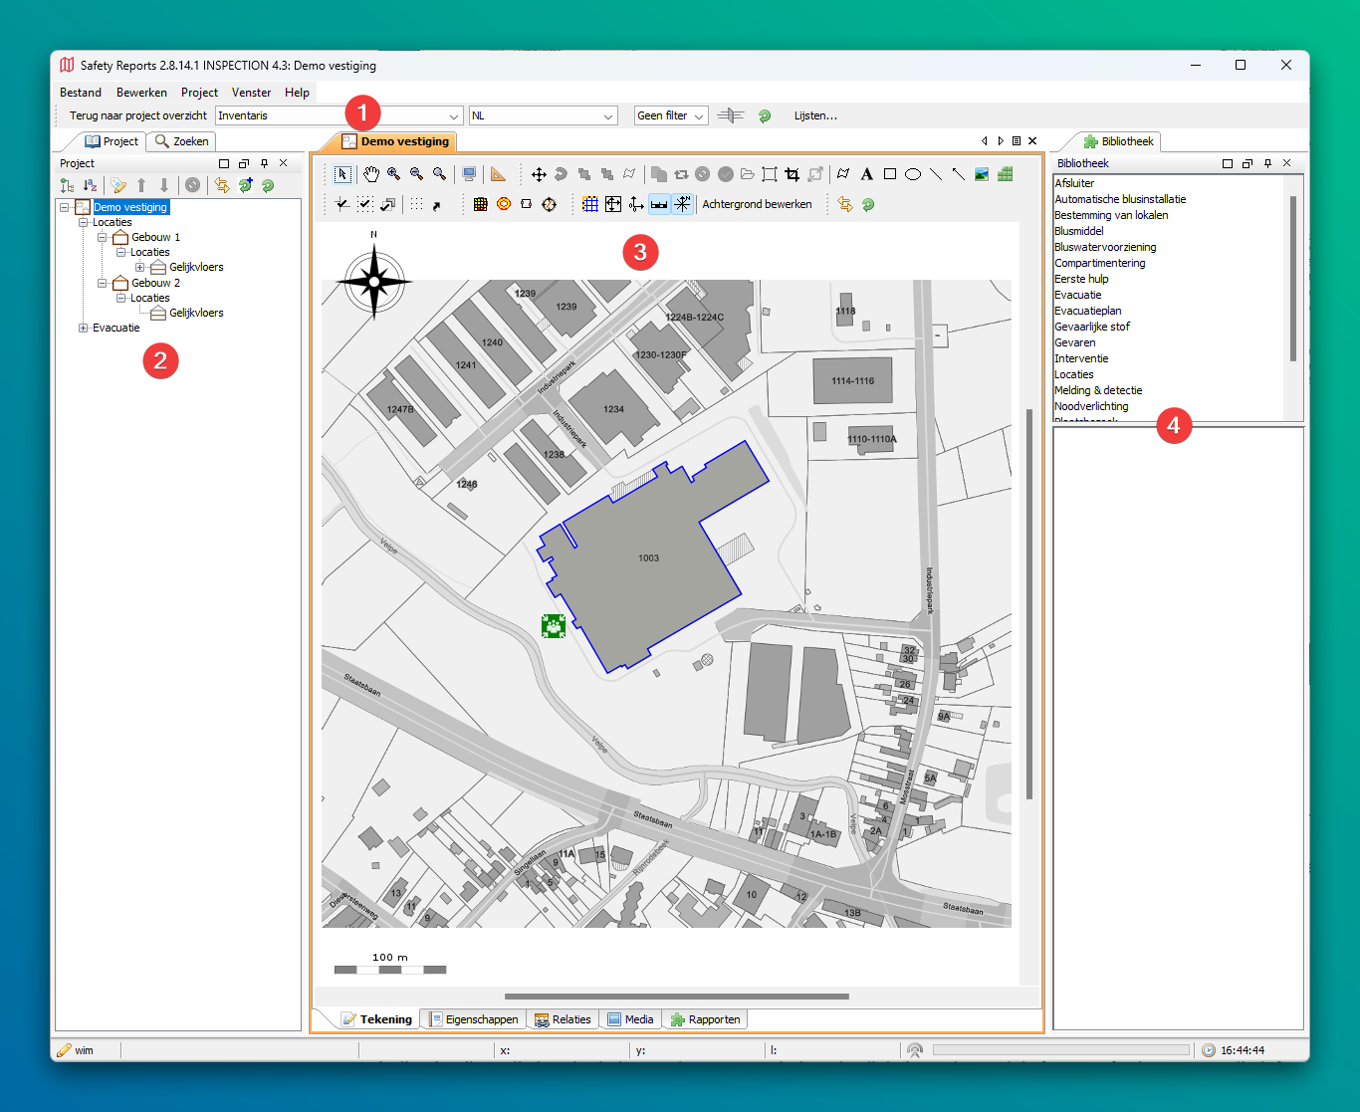Click the drawing's horizontal scrollbar
1360x1112 pixels.
(676, 996)
